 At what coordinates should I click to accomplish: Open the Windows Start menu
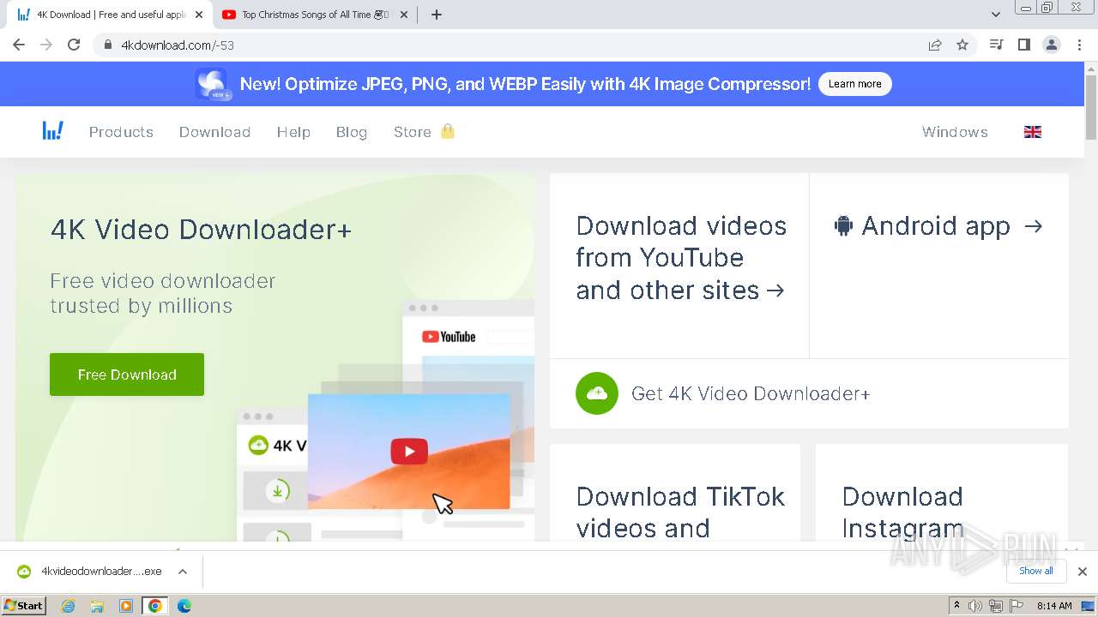(23, 606)
